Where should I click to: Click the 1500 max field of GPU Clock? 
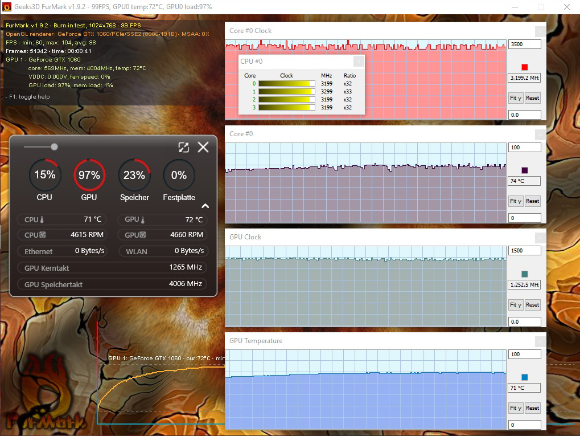point(525,251)
